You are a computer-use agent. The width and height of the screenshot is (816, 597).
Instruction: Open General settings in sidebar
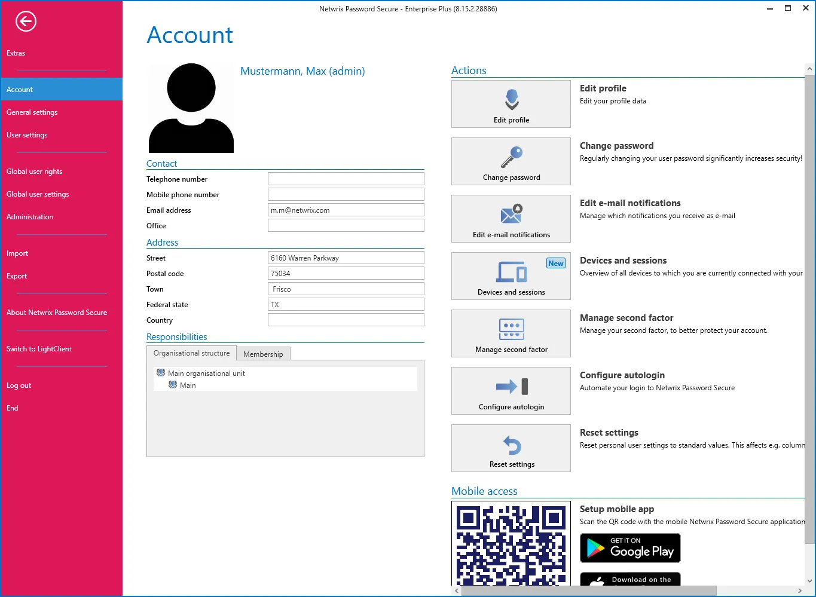(62, 112)
